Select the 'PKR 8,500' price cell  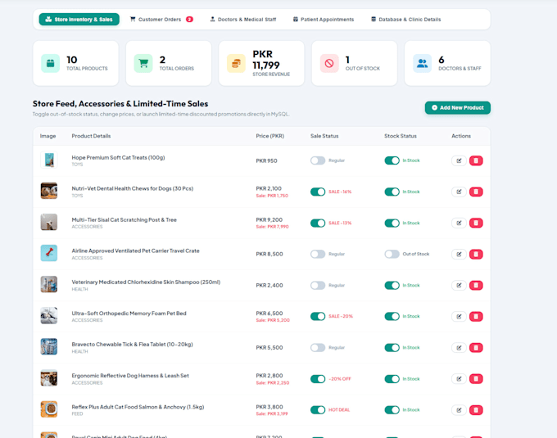click(x=269, y=254)
